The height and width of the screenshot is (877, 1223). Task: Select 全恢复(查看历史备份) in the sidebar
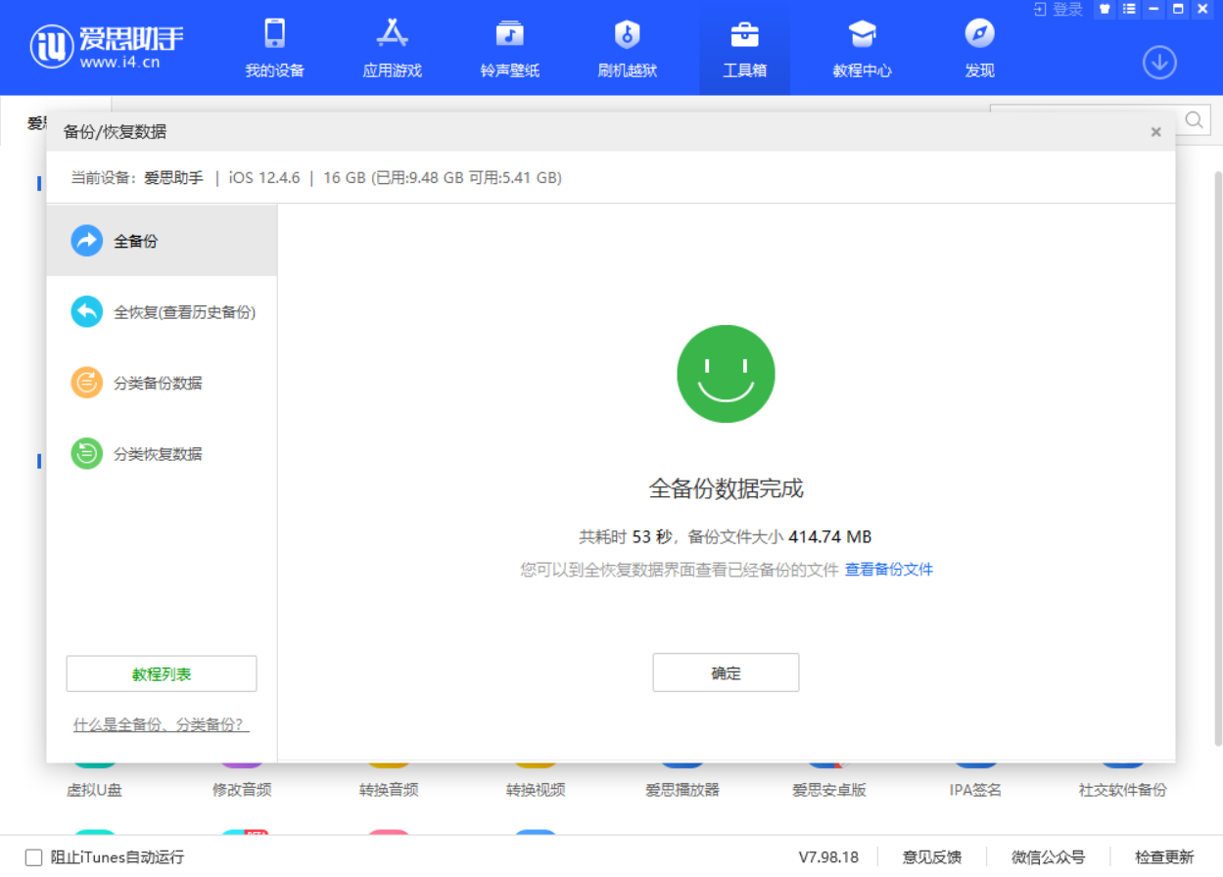(162, 311)
